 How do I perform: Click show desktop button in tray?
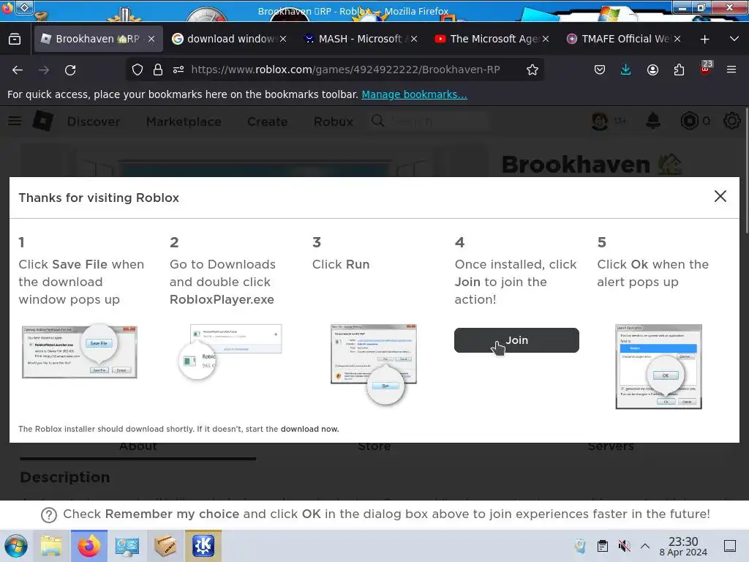(730, 546)
